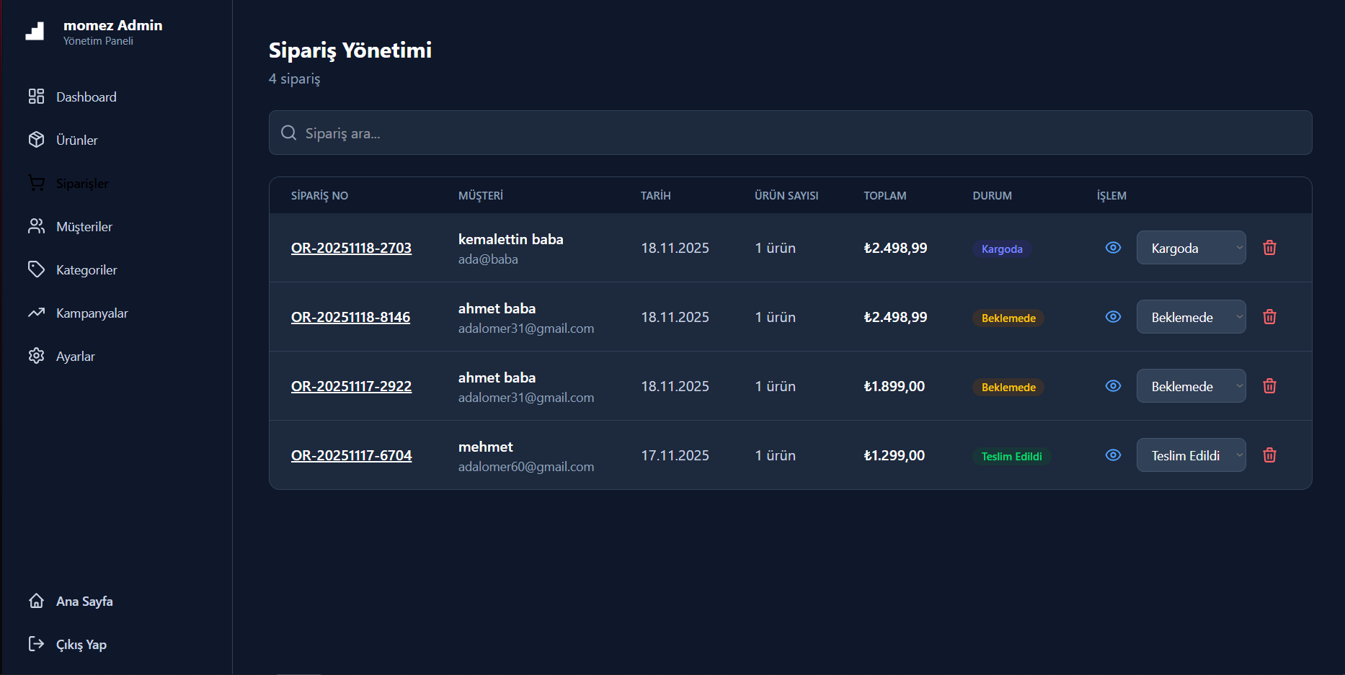Open the Kargoda status dropdown
Screen dimensions: 1345x675
(x=1191, y=248)
